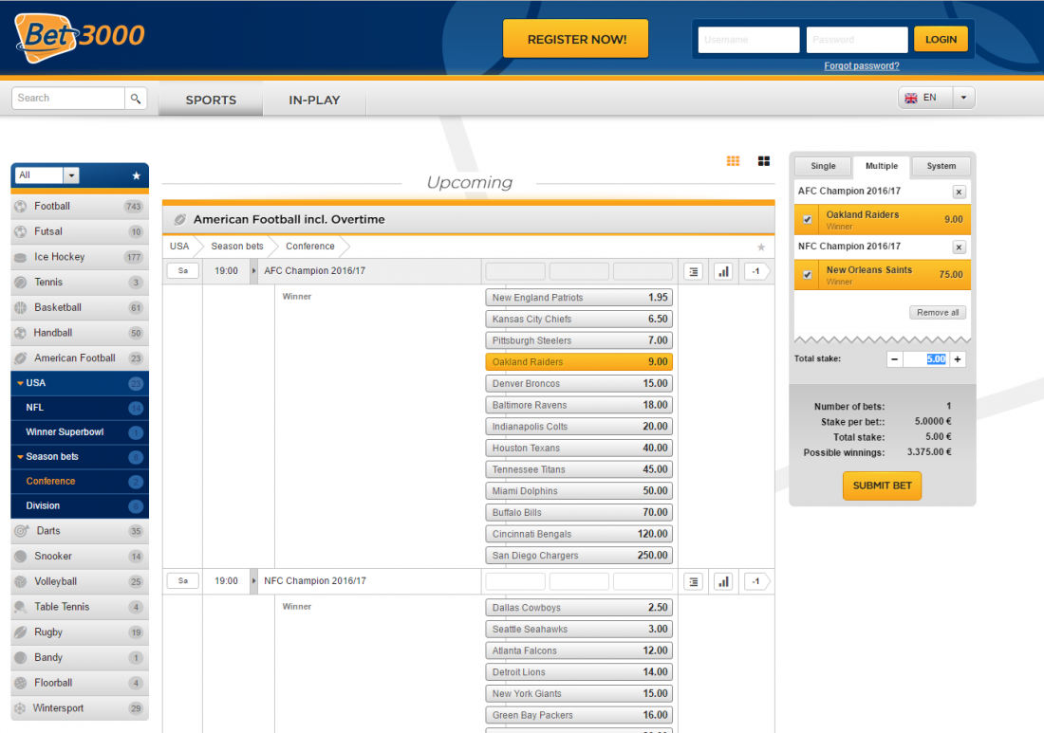The image size is (1044, 733).
Task: Uncheck the New Orleans Saints betslip checkbox
Action: [807, 275]
